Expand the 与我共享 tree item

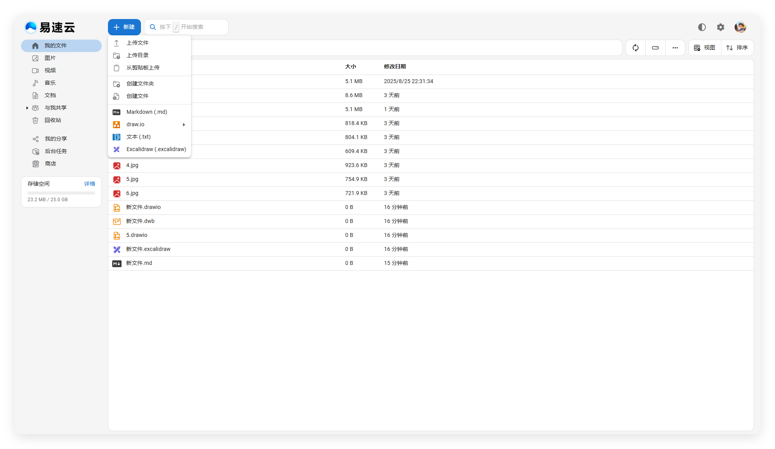(x=27, y=108)
